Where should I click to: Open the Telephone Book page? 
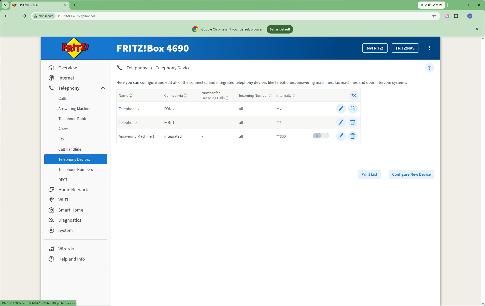(x=72, y=119)
